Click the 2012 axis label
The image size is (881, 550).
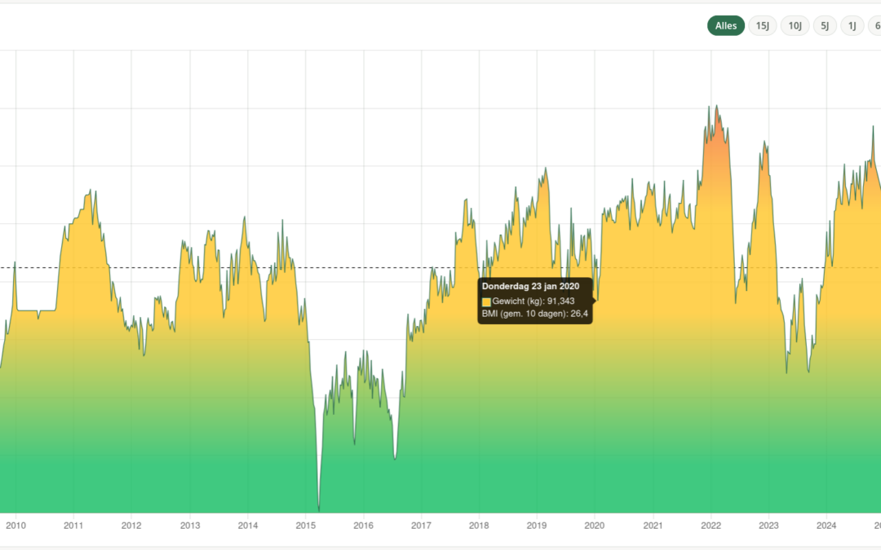[x=131, y=526]
